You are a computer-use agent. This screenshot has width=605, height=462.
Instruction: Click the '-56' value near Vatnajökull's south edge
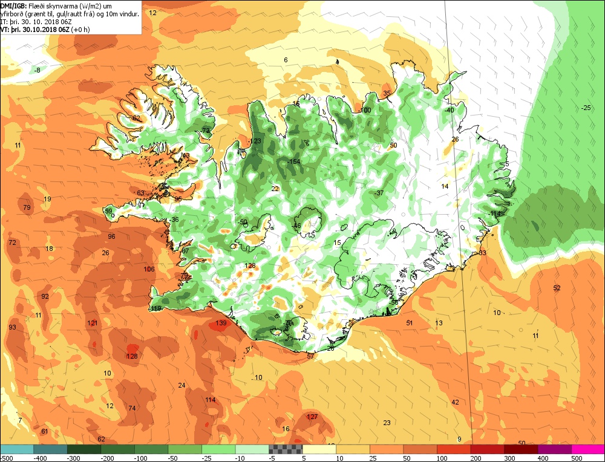(393, 303)
